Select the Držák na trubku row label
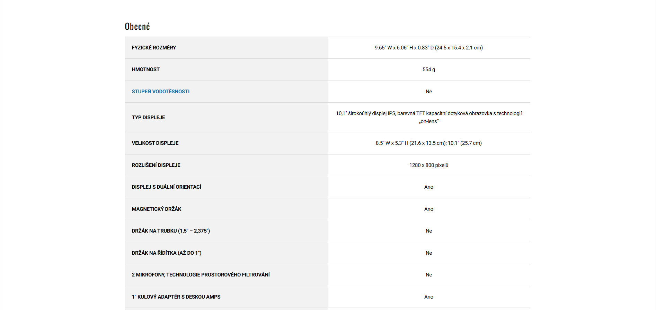656x310 pixels. 171,231
